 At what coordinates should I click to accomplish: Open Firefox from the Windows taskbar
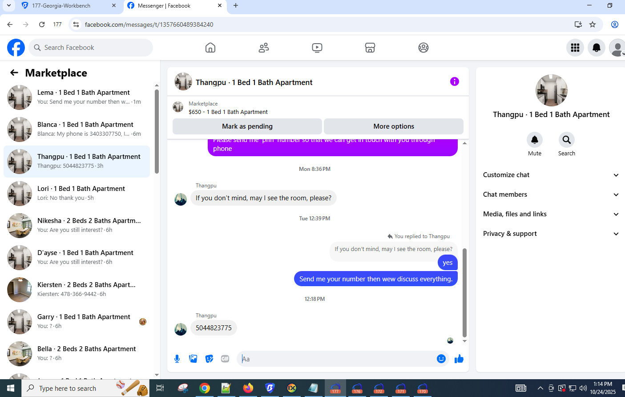click(x=248, y=388)
